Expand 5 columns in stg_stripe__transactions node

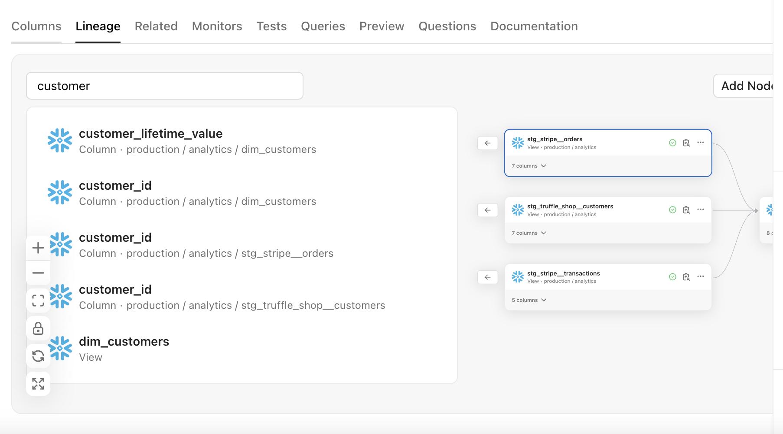click(529, 300)
